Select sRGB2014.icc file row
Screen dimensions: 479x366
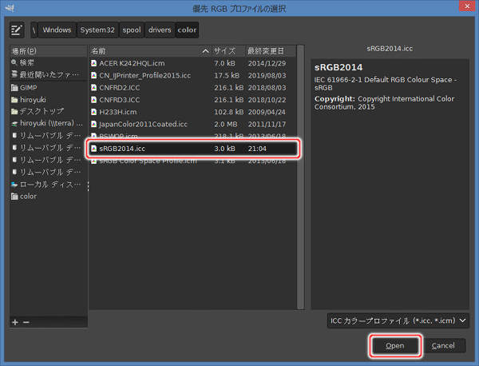pos(192,149)
